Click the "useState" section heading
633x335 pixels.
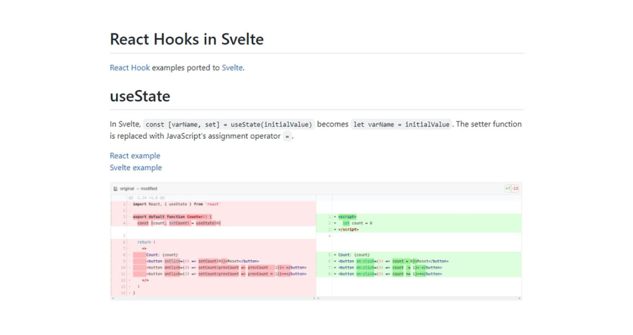[x=139, y=96]
